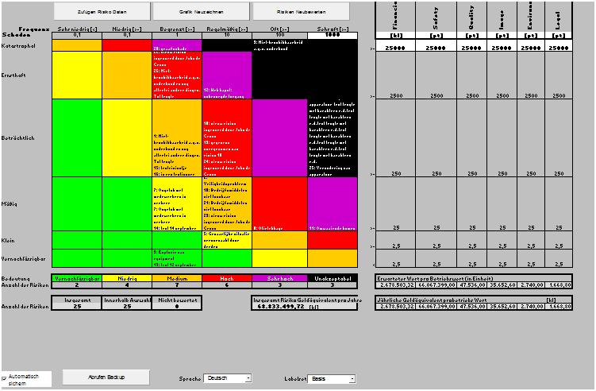This screenshot has height=391, width=596.
Task: Click the total risk value 68.833.499,72
Action: [x=281, y=306]
